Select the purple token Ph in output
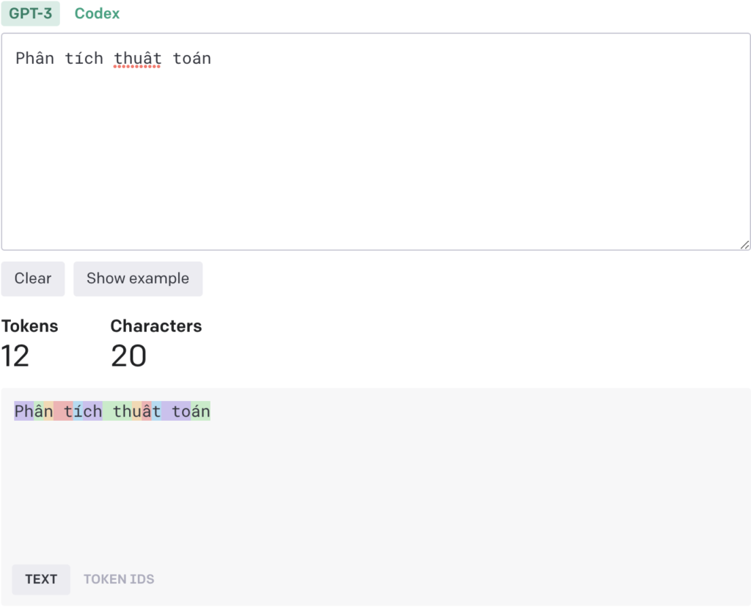The height and width of the screenshot is (607, 751). (x=23, y=411)
